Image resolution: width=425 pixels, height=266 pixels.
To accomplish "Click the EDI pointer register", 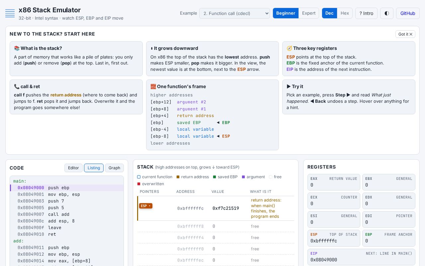I will tap(389, 219).
